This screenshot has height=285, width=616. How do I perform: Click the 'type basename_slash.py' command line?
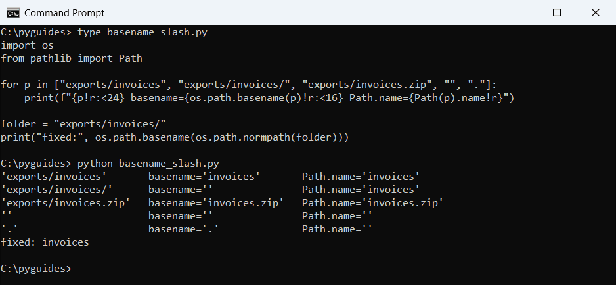pyautogui.click(x=104, y=33)
